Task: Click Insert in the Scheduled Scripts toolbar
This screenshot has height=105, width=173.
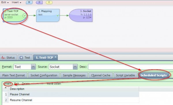Action: pos(7,84)
